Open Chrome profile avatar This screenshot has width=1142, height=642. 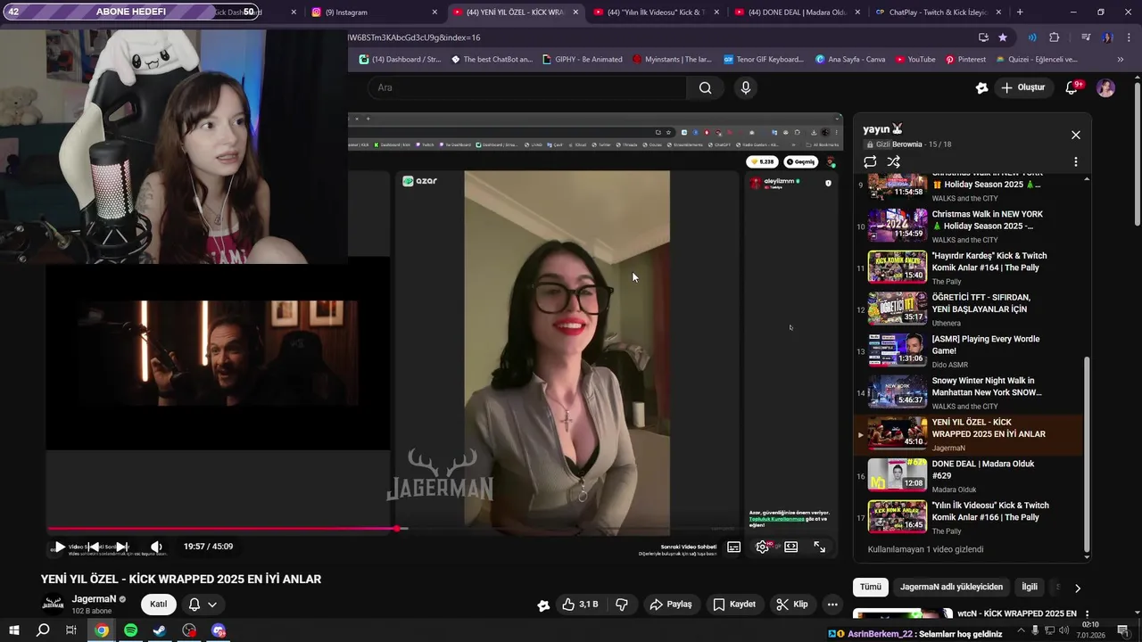pyautogui.click(x=1107, y=37)
